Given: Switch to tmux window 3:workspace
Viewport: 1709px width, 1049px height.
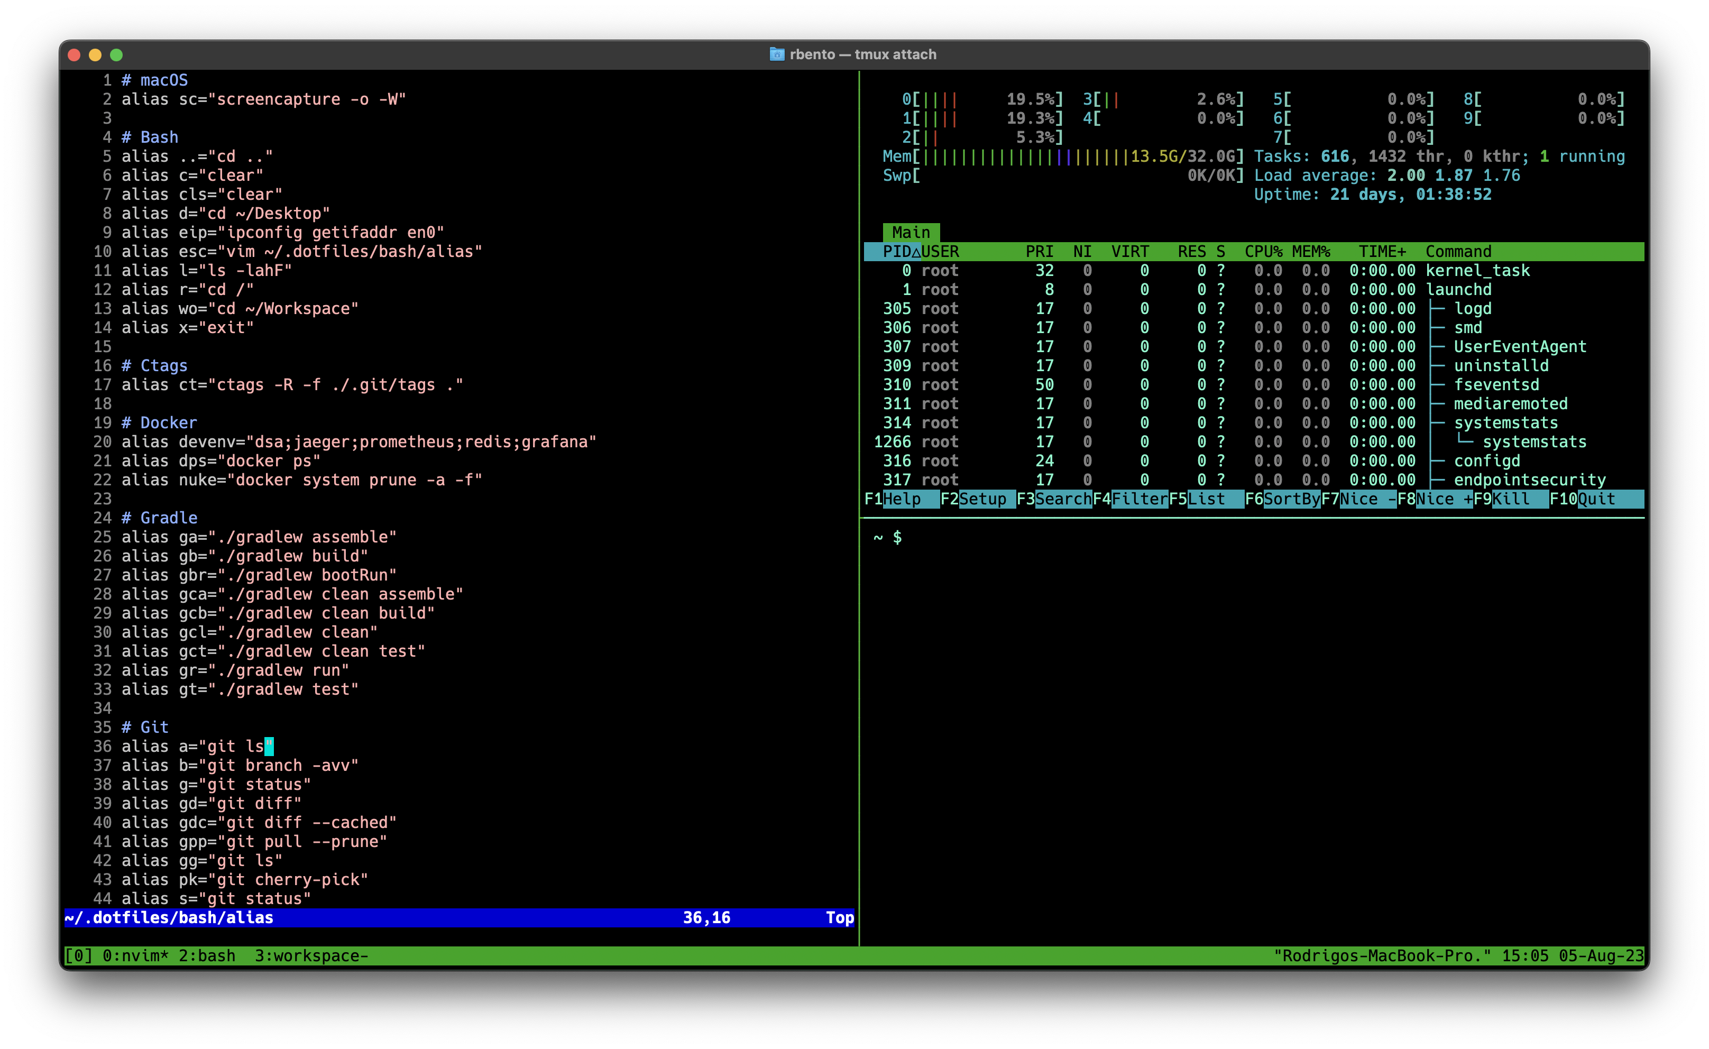Looking at the screenshot, I should pyautogui.click(x=311, y=956).
